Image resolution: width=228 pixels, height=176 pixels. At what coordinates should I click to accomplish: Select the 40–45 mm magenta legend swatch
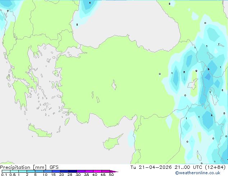pos(97,171)
